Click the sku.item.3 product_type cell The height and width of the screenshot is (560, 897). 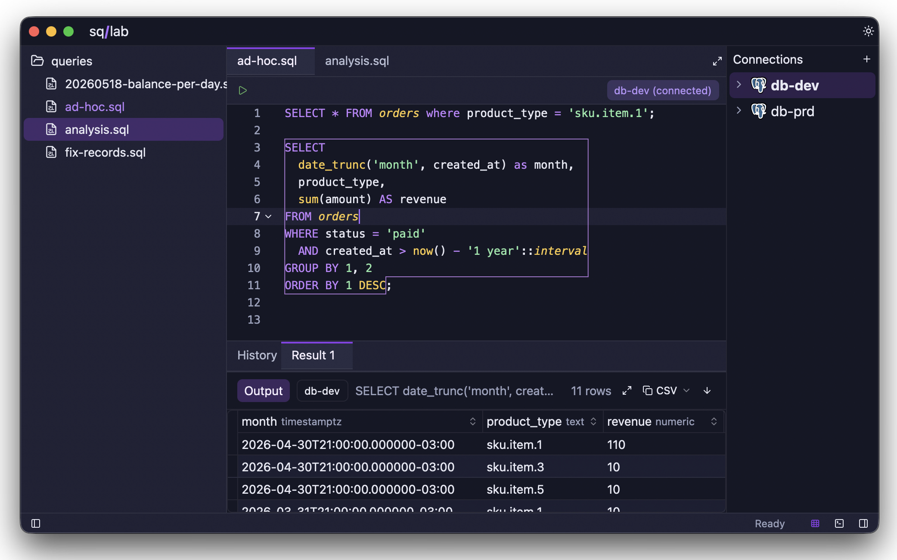coord(543,467)
